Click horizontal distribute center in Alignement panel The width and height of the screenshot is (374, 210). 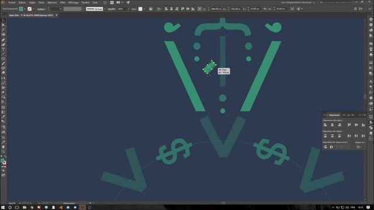pyautogui.click(x=356, y=136)
